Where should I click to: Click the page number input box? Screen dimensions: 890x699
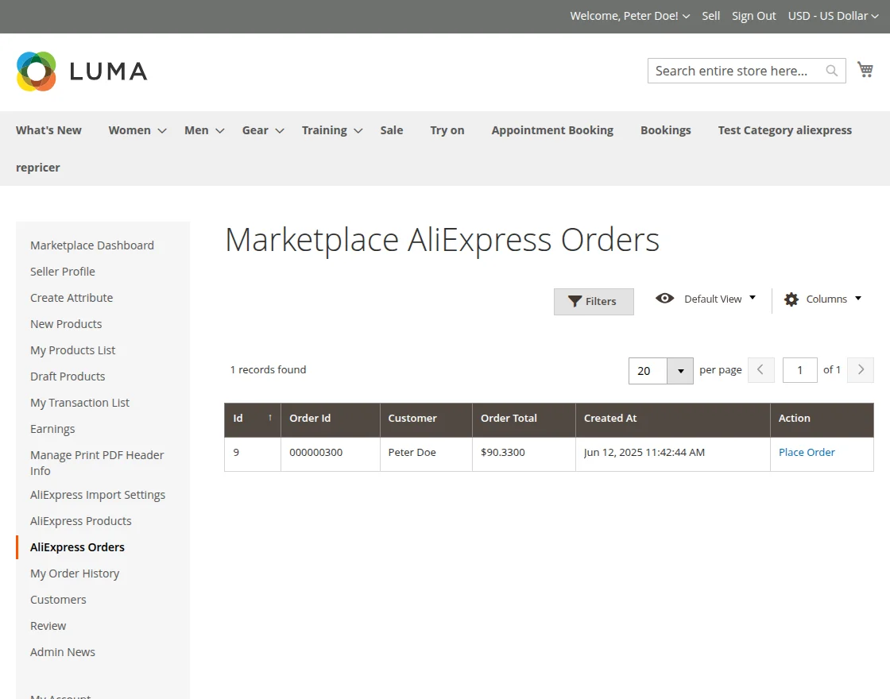(x=799, y=369)
